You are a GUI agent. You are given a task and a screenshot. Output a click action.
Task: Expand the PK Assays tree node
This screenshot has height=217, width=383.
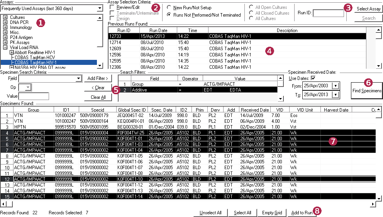pyautogui.click(x=5, y=42)
